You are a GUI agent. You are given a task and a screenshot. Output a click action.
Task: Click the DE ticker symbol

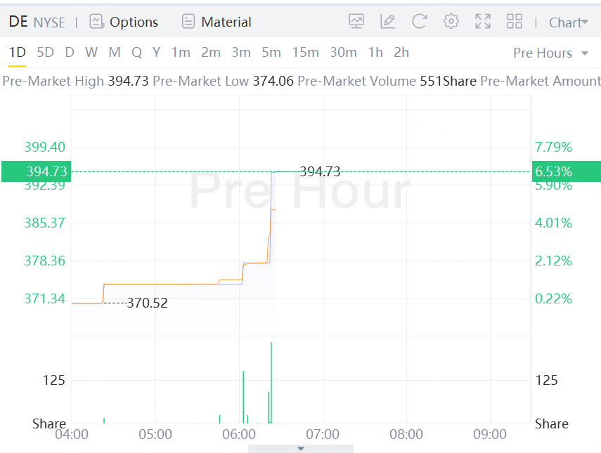(x=18, y=22)
